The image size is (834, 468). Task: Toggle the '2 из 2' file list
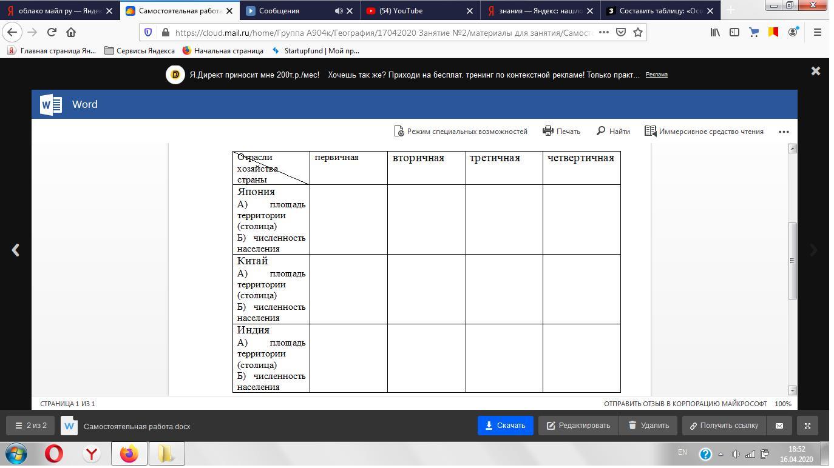tap(31, 426)
